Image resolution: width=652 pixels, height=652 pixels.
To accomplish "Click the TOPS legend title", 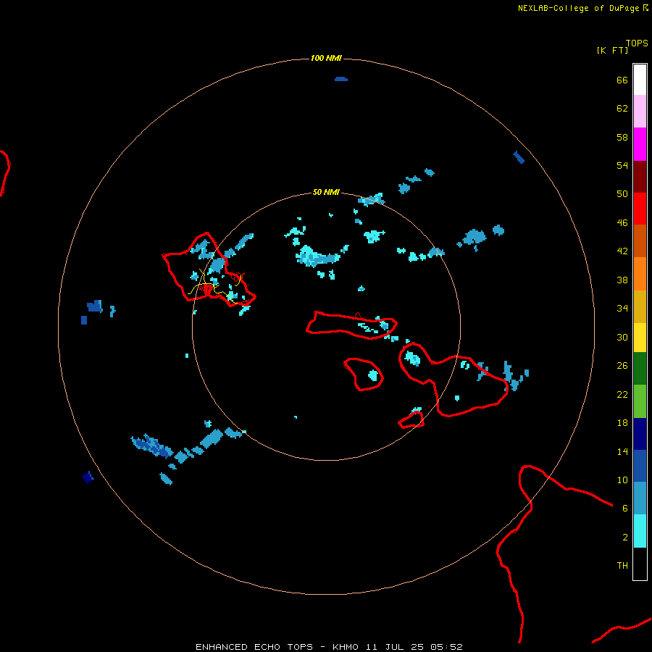I will coord(637,43).
